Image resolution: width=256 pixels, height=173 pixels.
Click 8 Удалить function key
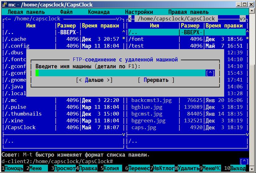point(187,168)
